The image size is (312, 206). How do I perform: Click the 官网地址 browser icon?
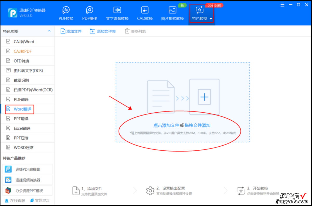[x=32, y=200]
